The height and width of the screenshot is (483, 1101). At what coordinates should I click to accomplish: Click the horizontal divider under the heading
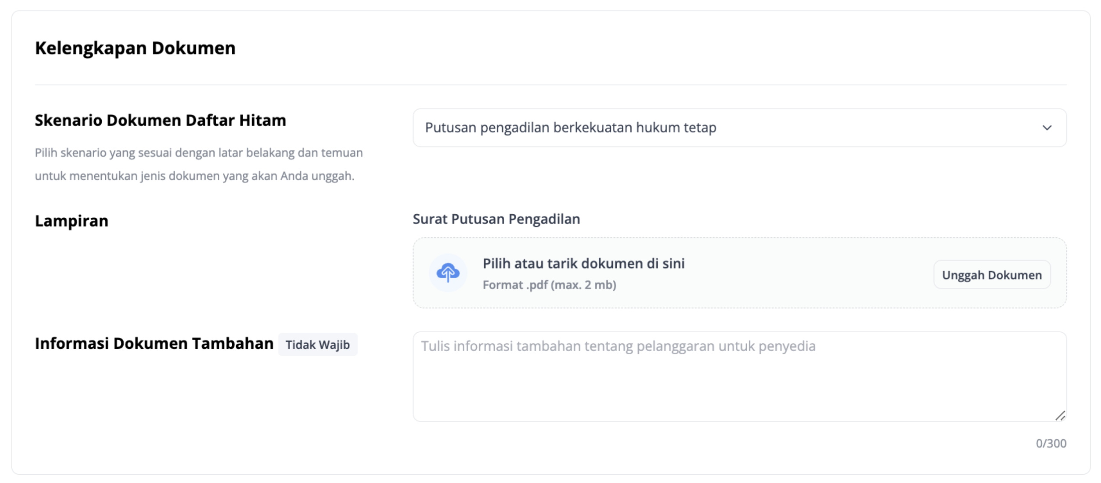[x=550, y=85]
